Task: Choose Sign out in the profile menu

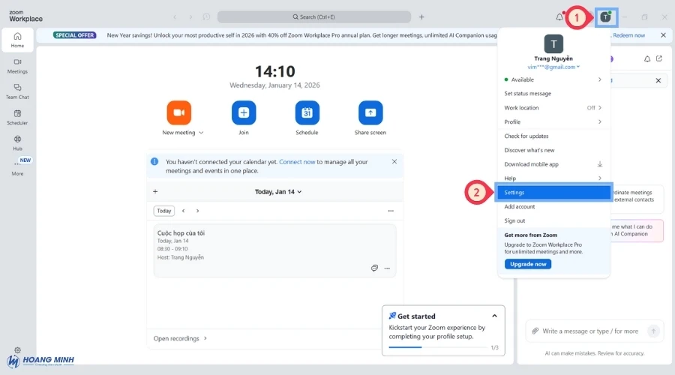Action: [x=514, y=220]
